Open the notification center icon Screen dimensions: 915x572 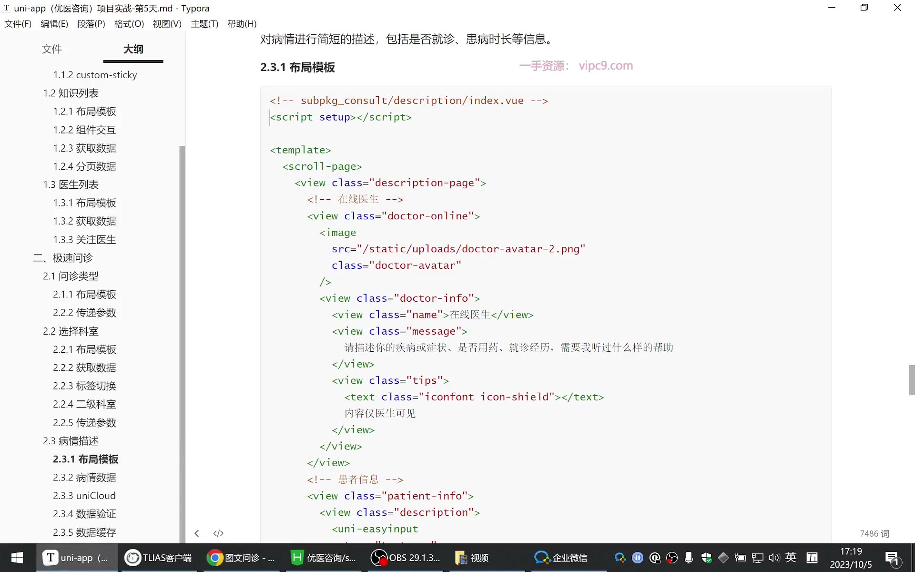892,558
